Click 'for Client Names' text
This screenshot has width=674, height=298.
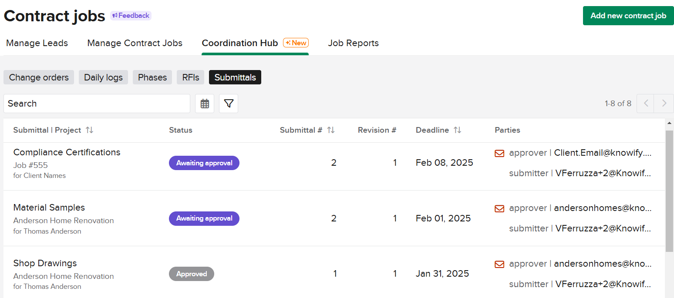[40, 176]
